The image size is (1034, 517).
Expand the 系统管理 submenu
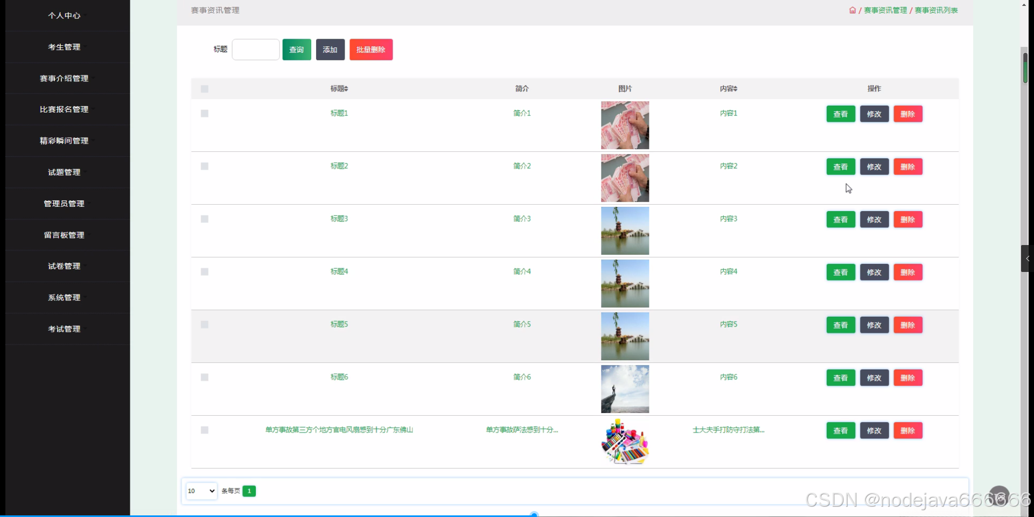pos(65,297)
